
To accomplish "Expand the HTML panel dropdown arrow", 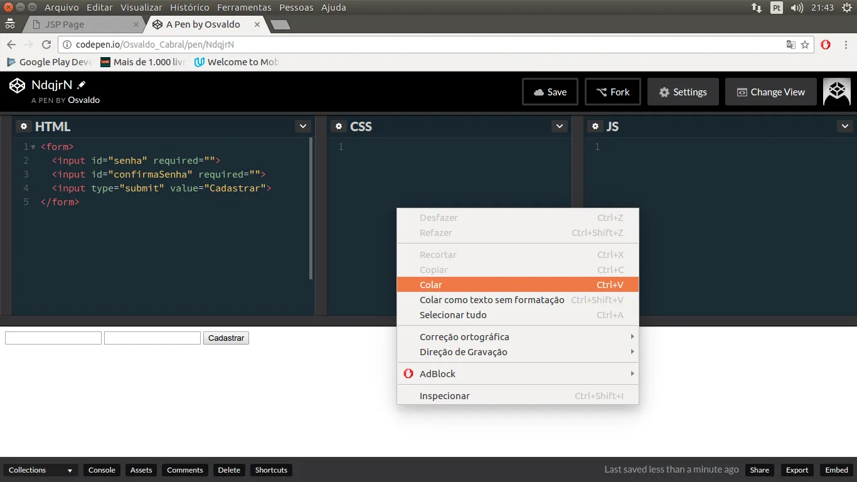I will pyautogui.click(x=303, y=126).
